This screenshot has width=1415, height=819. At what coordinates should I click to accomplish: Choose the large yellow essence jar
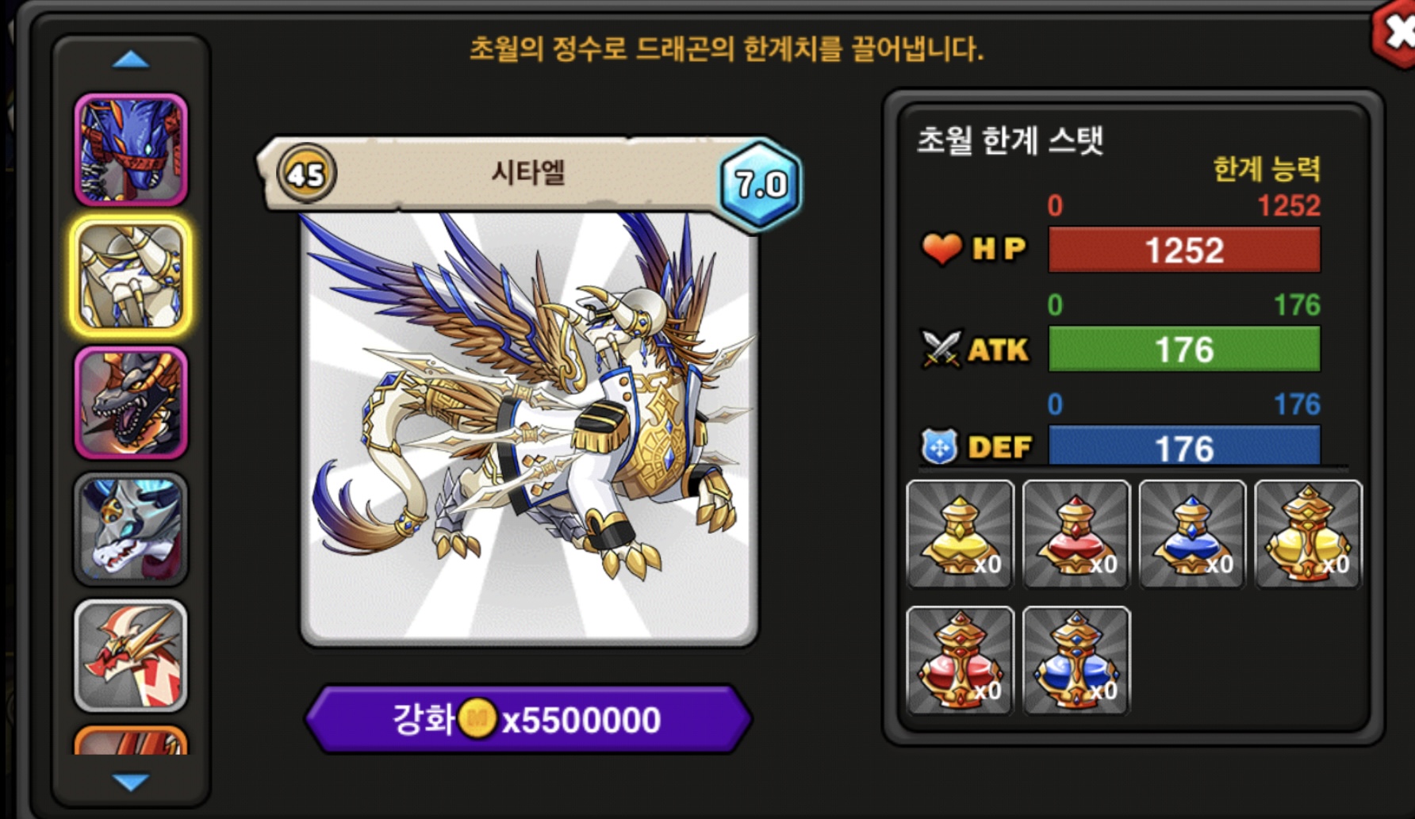point(1308,534)
